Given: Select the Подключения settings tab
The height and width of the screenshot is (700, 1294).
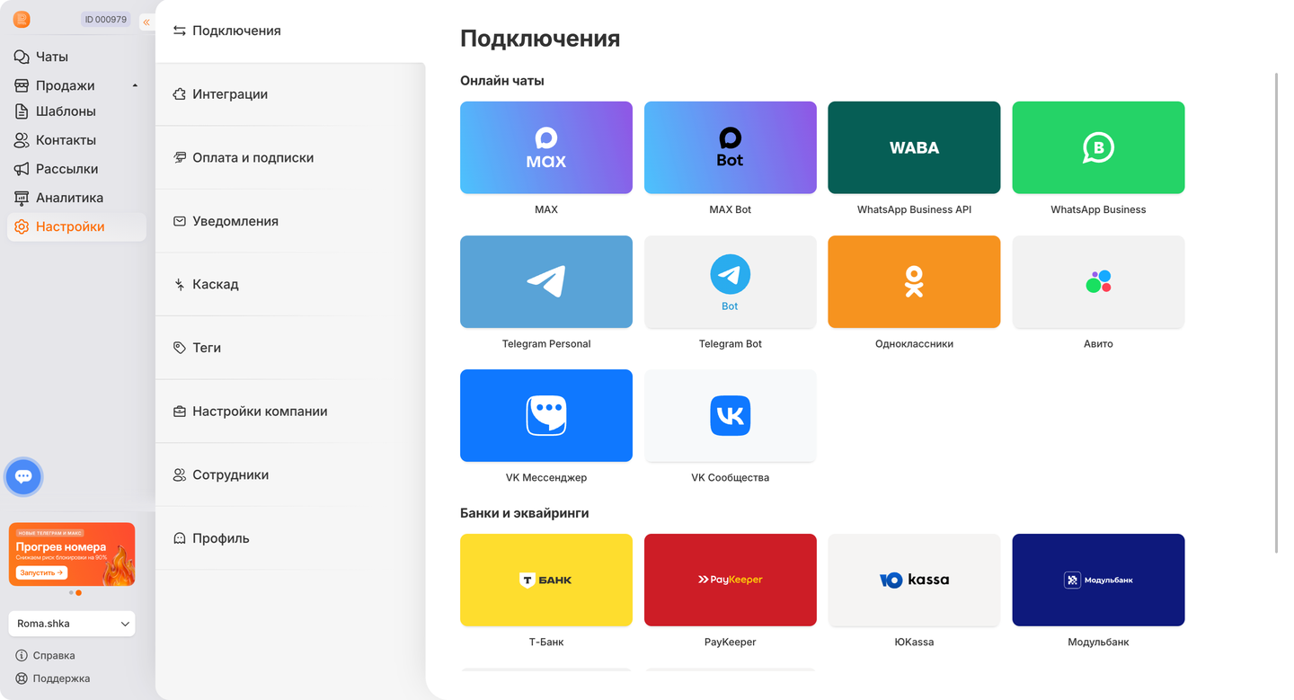Looking at the screenshot, I should [x=290, y=31].
